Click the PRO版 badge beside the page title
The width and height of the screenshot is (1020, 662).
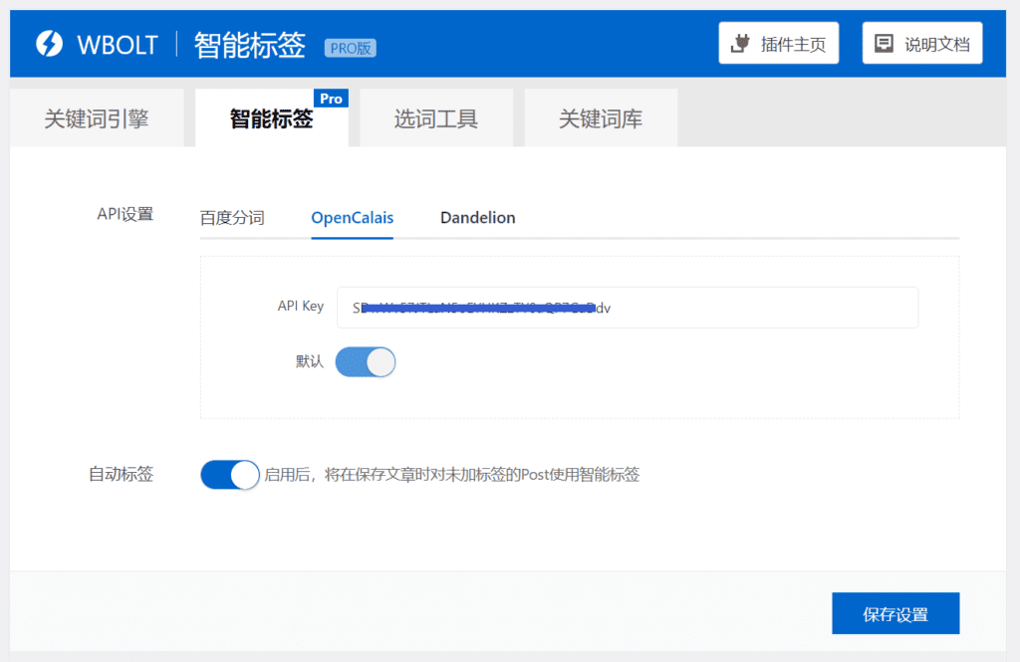tap(350, 47)
